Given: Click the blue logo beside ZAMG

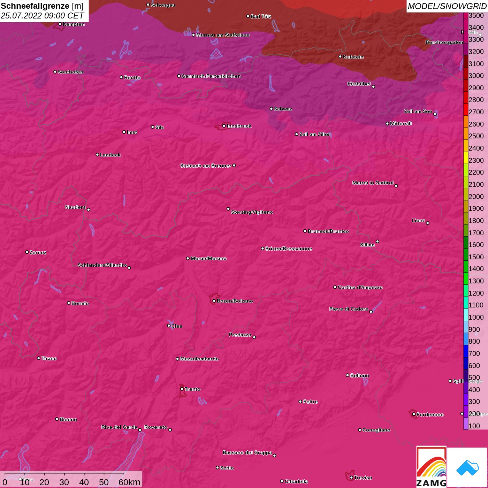Looking at the screenshot, I should coord(467,467).
